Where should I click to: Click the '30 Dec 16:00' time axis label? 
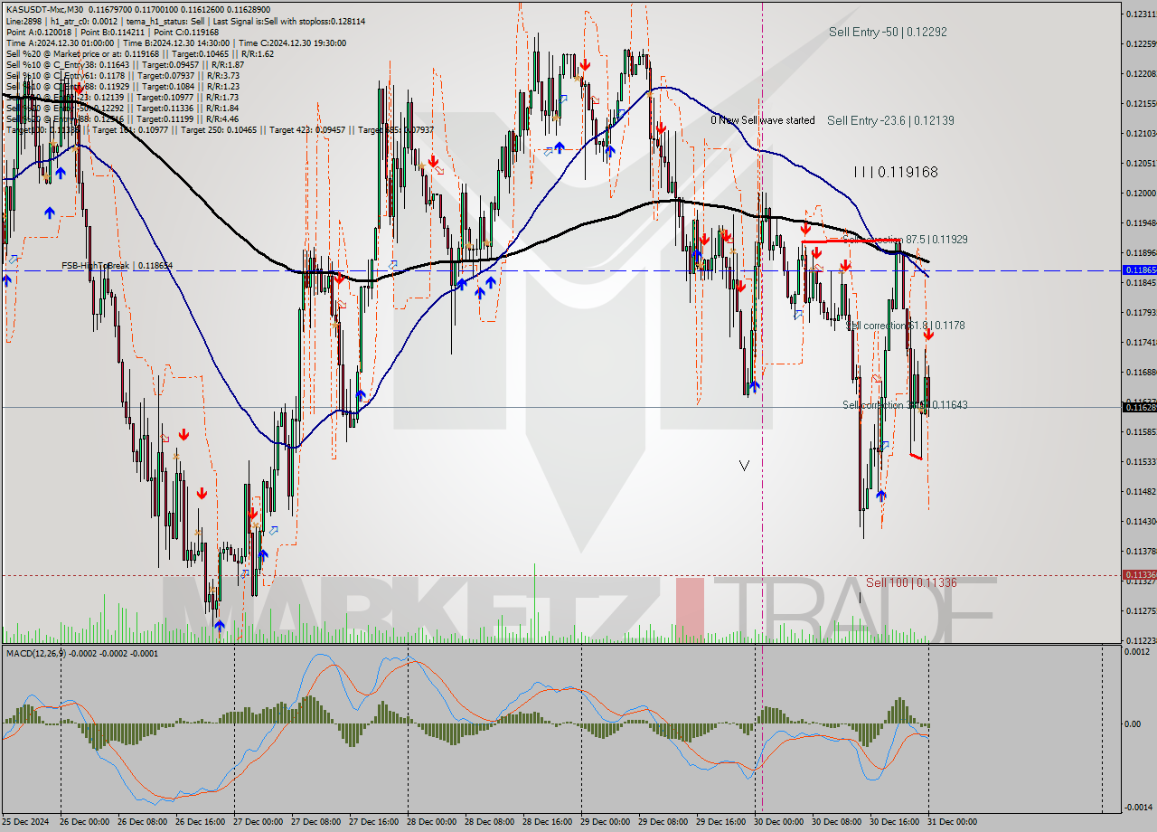895,822
